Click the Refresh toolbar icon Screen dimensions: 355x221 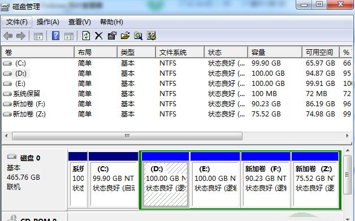(86, 36)
